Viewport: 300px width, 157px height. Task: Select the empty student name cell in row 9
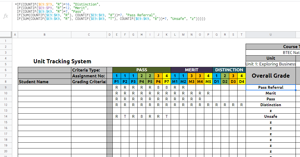point(45,87)
